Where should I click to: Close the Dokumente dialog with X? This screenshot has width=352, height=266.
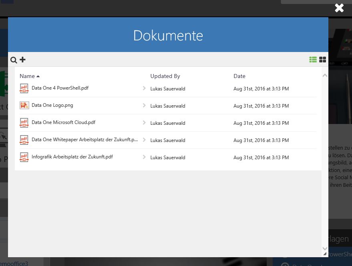tap(339, 8)
